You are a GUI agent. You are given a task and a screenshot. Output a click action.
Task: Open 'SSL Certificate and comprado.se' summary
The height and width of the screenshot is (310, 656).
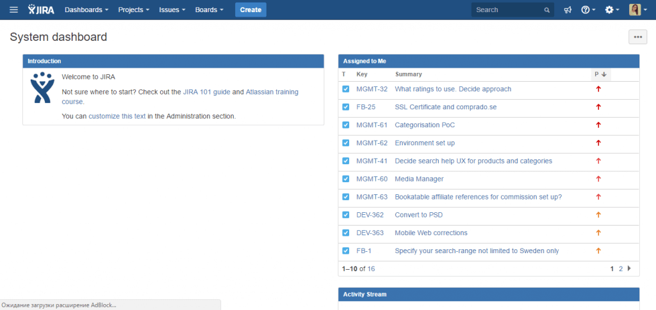tap(446, 107)
